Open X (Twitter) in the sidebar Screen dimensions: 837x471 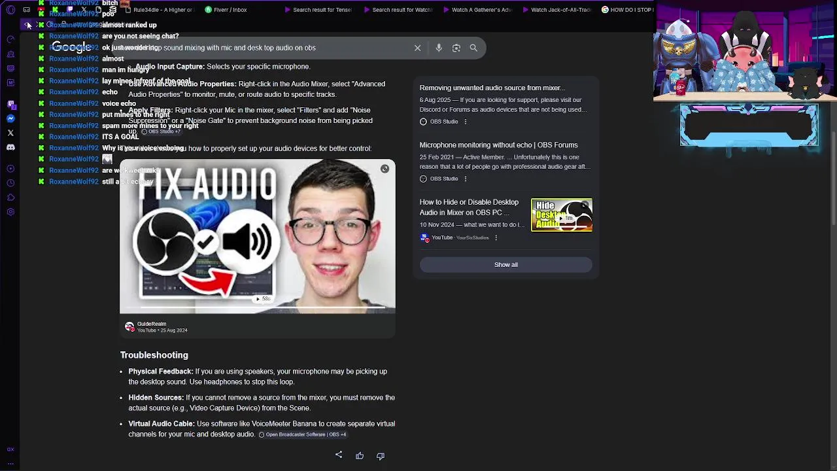(10, 133)
